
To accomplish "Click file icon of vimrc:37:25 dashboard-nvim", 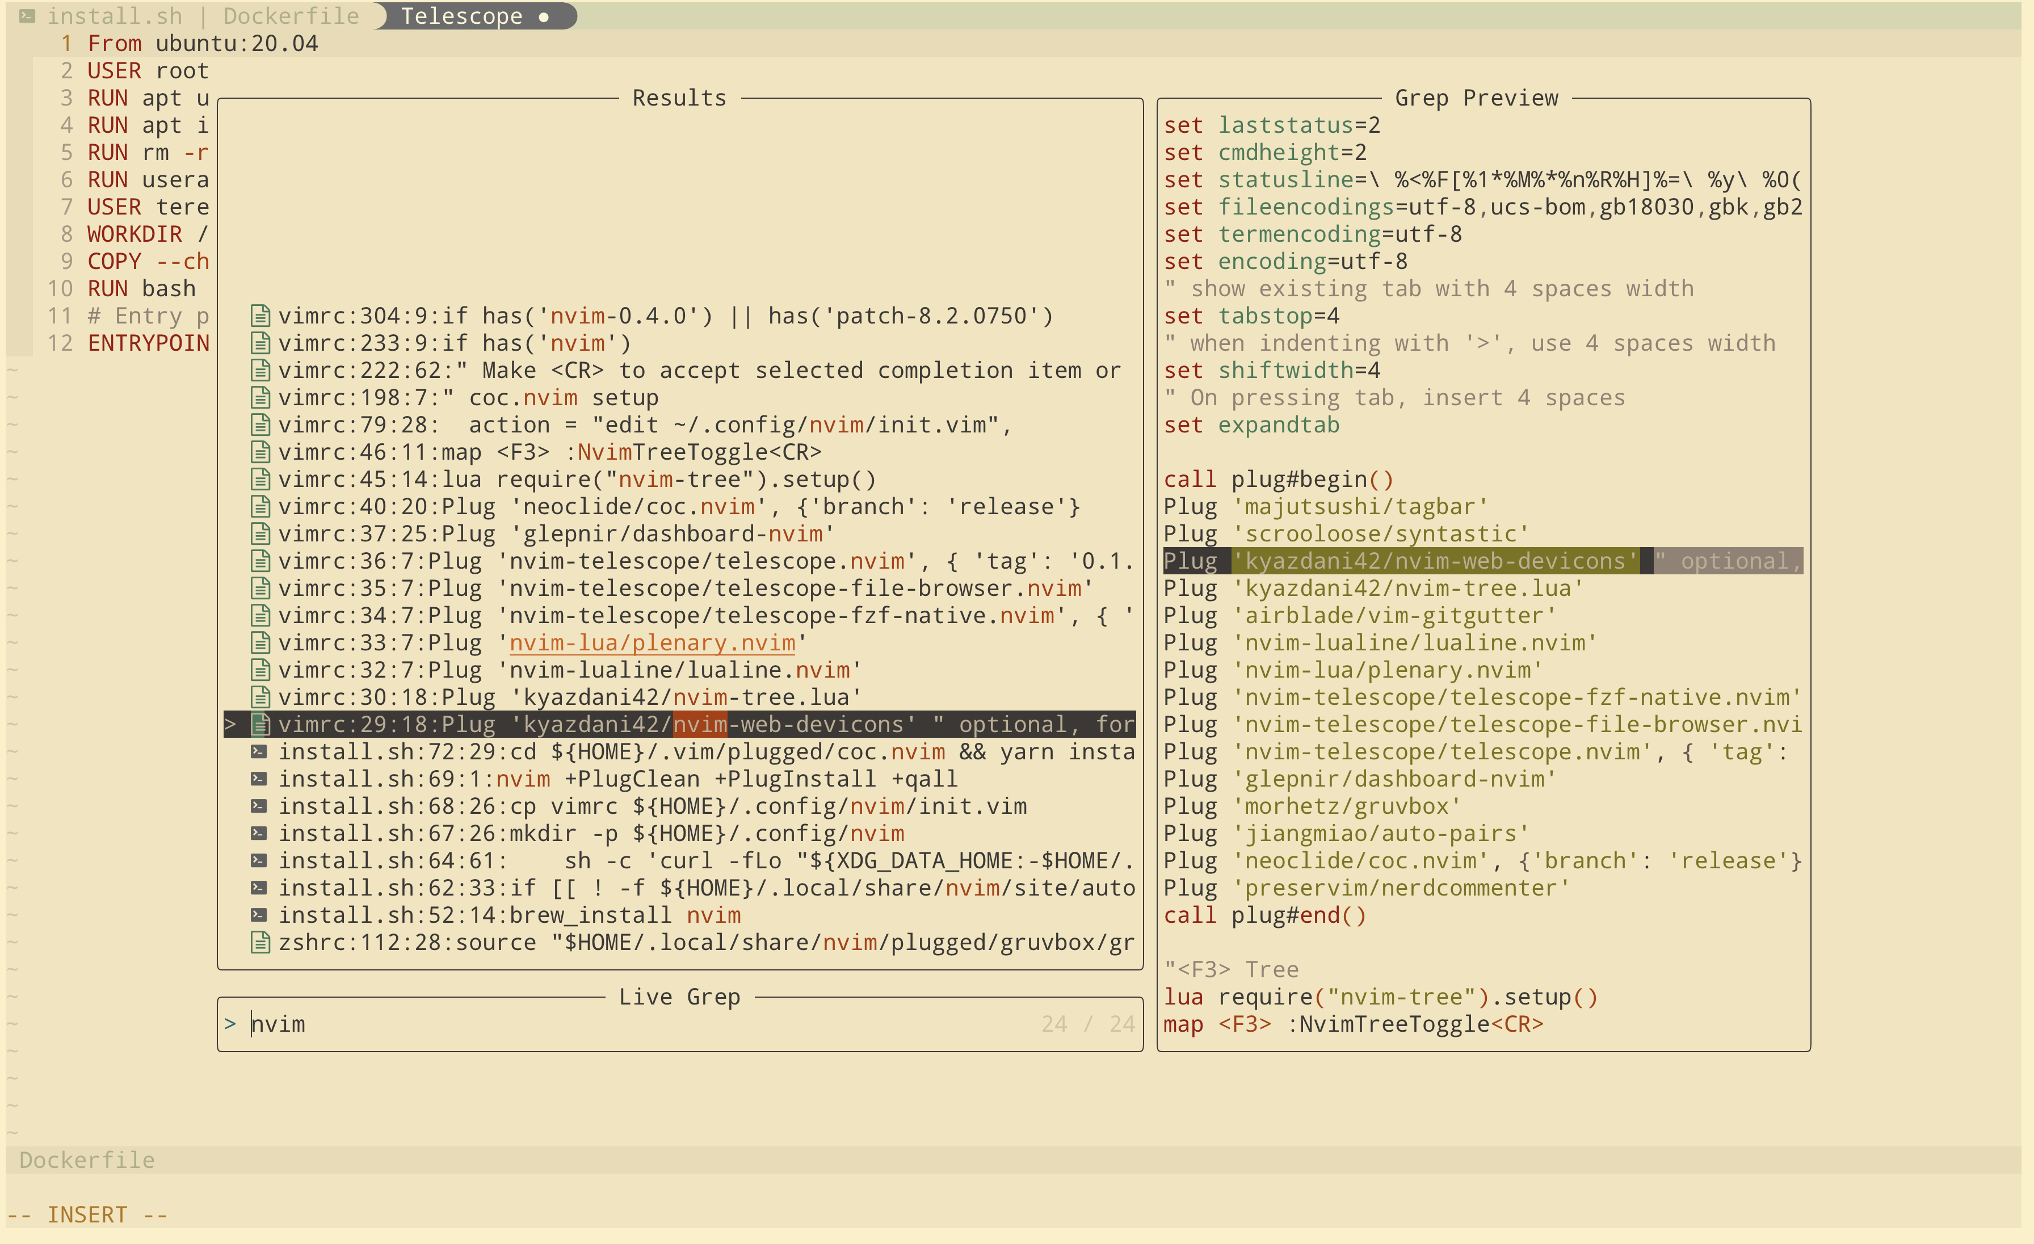I will [x=260, y=534].
